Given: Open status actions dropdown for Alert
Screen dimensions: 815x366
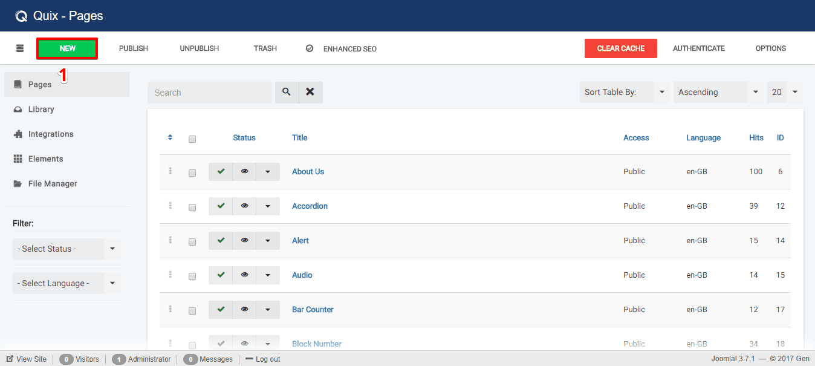Looking at the screenshot, I should tap(268, 241).
